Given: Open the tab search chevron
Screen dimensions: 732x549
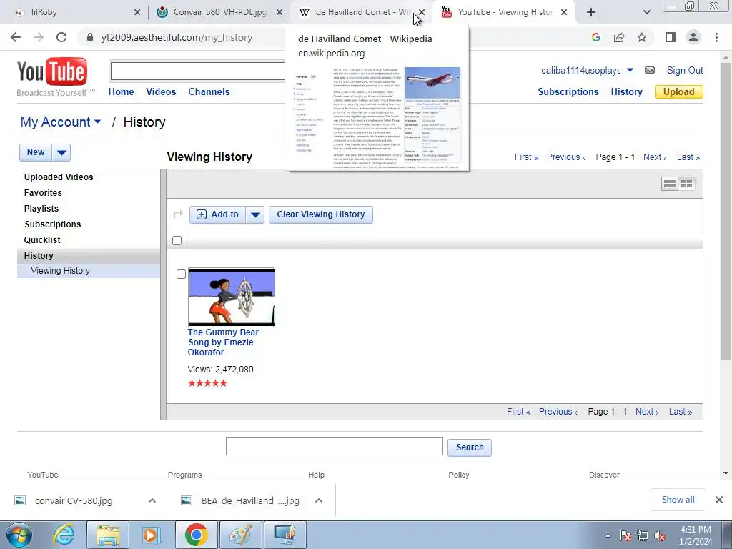Looking at the screenshot, I should 646,13.
